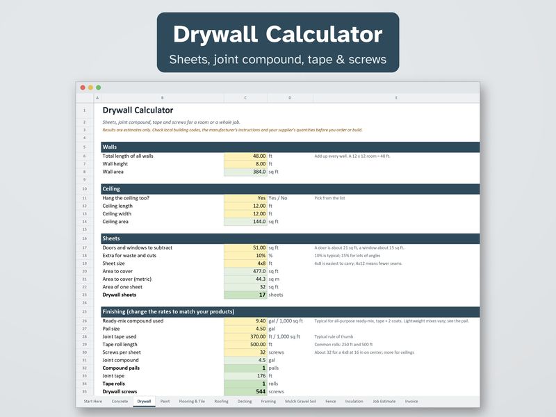Edit ceiling length value cell
The image size is (556, 417).
point(245,206)
